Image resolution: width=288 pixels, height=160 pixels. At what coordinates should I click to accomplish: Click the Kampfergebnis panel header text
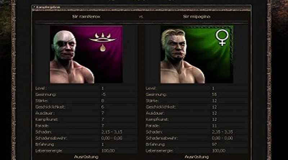tap(48, 7)
